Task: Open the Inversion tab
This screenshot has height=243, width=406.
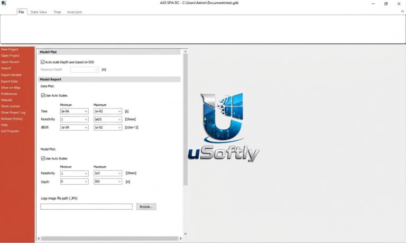Action: pyautogui.click(x=75, y=12)
